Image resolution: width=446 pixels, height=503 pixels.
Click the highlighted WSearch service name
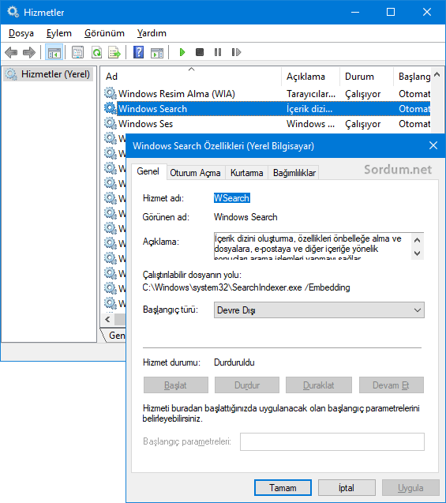point(232,198)
